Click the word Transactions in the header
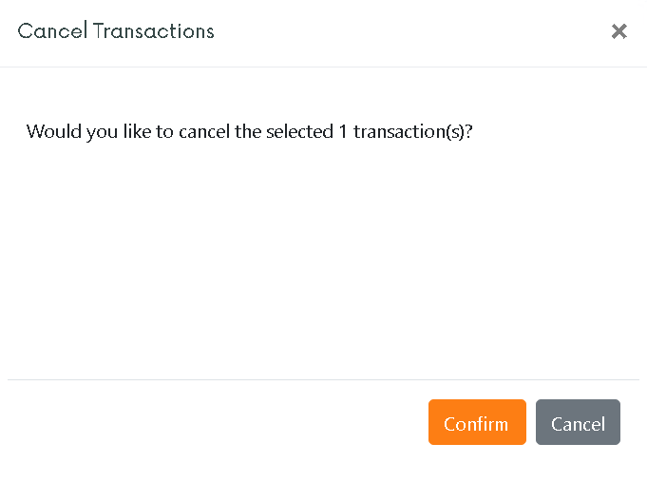Screen dimensions: 647x482 tap(154, 30)
